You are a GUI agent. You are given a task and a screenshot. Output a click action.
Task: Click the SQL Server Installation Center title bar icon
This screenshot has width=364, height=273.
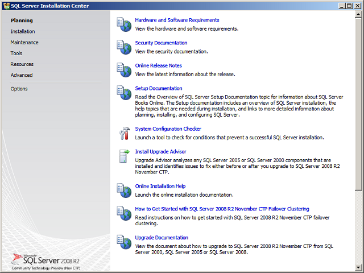coord(6,6)
